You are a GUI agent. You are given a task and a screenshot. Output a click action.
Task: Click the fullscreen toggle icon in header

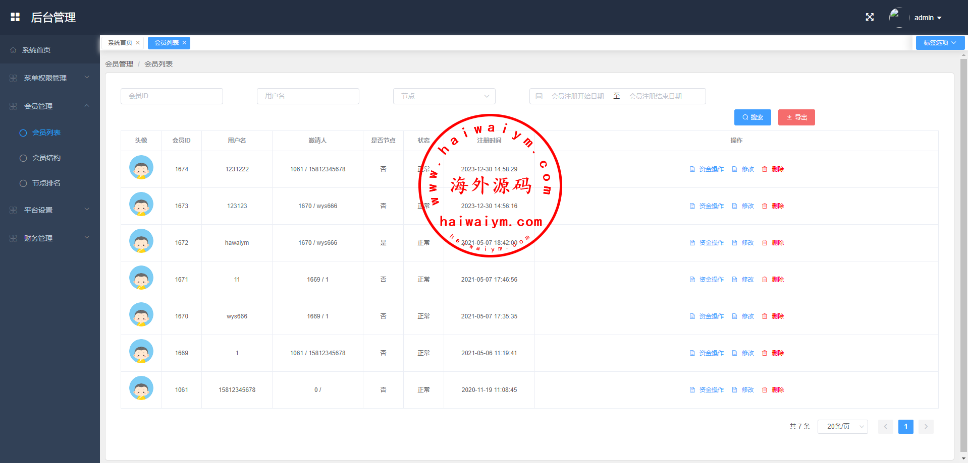tap(870, 17)
